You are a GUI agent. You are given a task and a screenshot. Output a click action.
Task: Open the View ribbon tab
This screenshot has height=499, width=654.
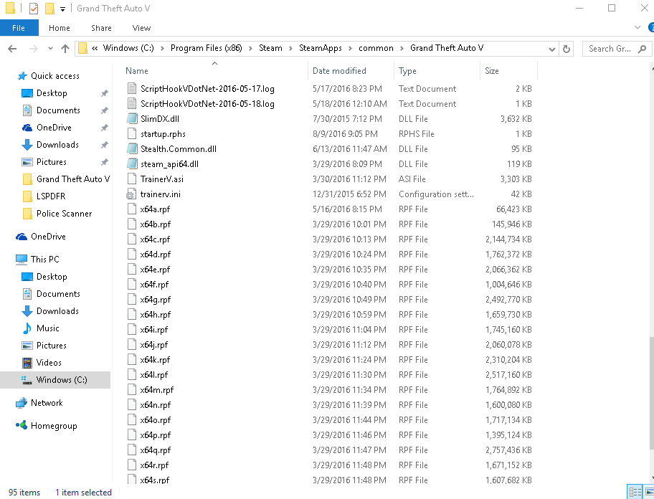tap(141, 28)
